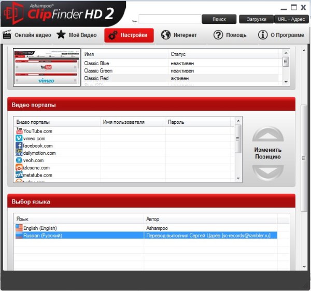
Task: Click the veoh.com icon
Action: coord(19,160)
